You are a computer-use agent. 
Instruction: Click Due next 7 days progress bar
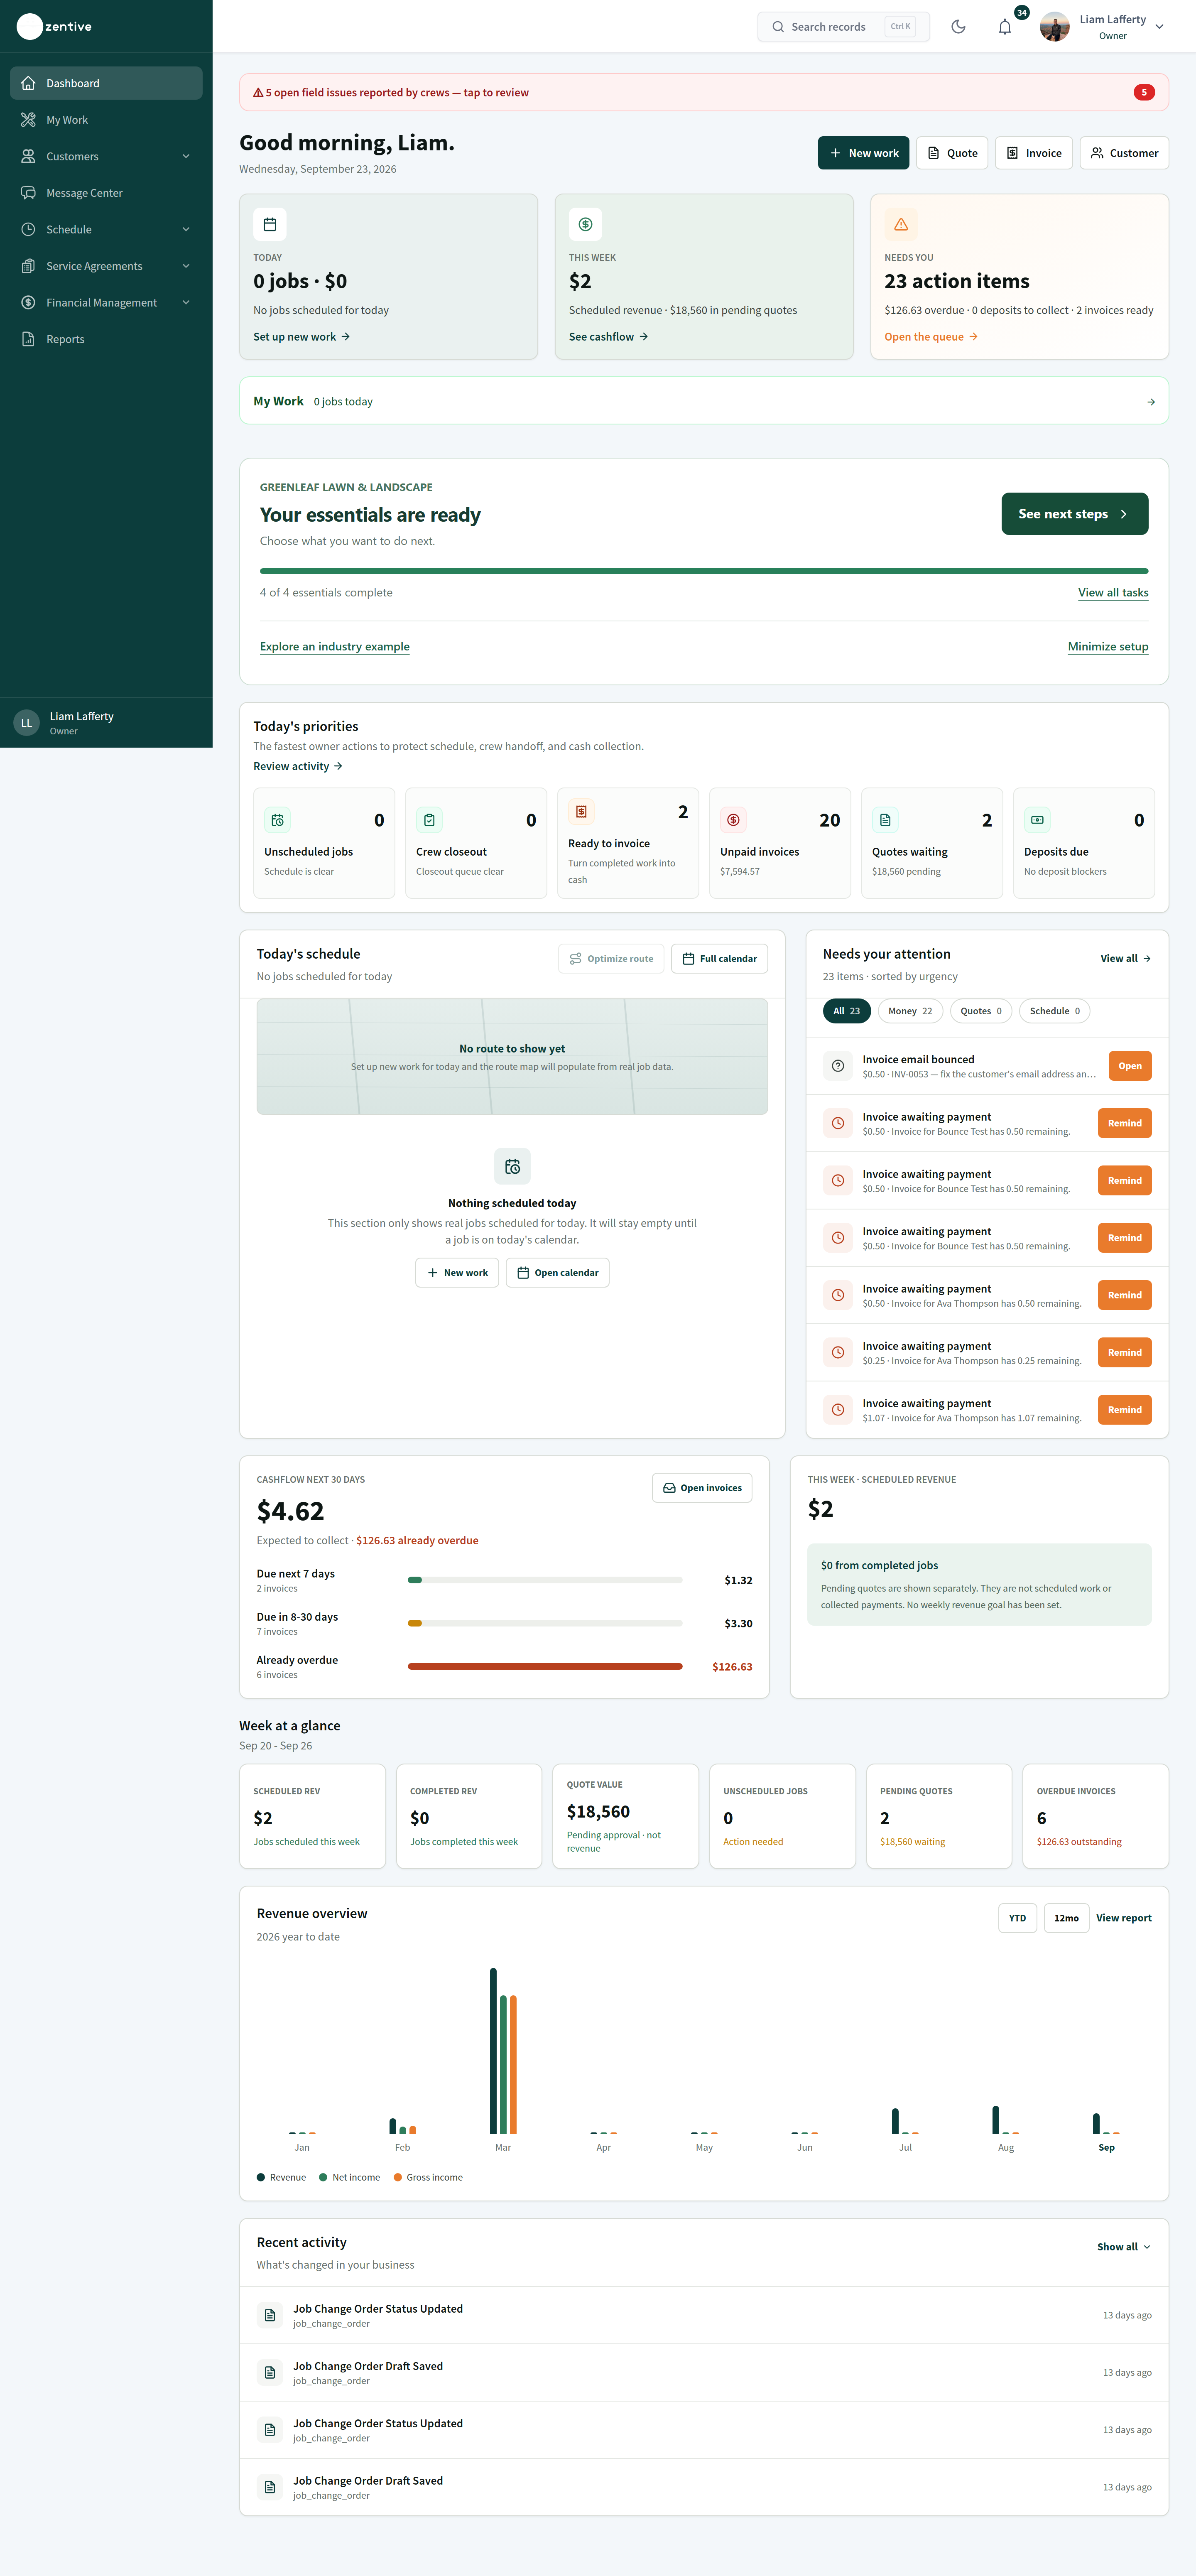coord(545,1580)
